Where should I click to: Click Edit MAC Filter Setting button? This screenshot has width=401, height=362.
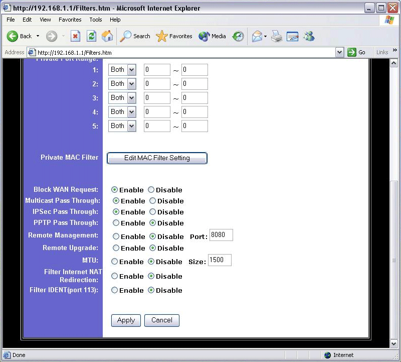click(x=157, y=158)
